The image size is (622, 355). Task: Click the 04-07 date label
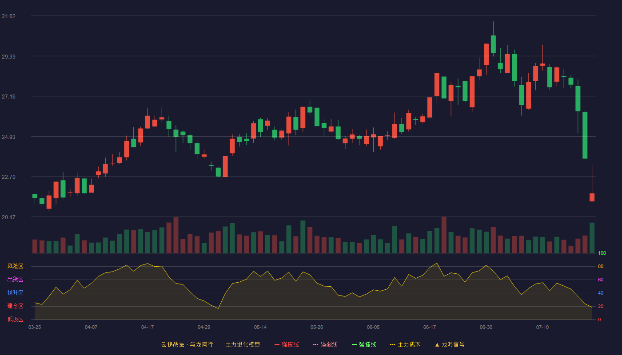point(91,327)
